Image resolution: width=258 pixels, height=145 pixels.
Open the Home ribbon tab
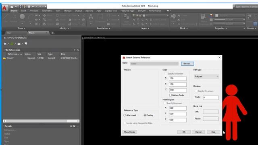(x=14, y=11)
